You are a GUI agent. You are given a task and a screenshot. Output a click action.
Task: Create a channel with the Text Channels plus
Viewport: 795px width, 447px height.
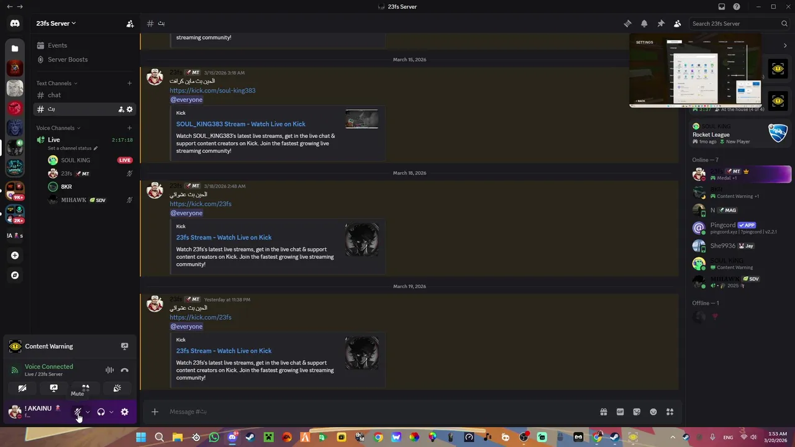click(130, 83)
